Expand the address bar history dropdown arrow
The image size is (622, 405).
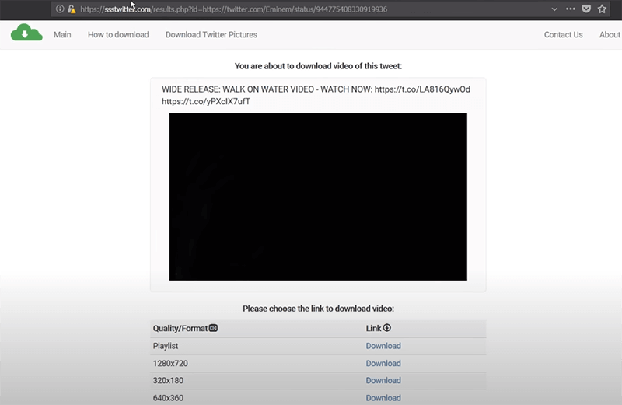(554, 9)
